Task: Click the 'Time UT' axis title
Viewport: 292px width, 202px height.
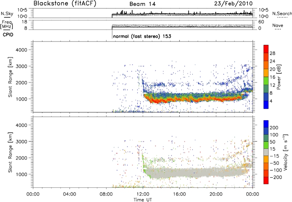Action: 143,200
